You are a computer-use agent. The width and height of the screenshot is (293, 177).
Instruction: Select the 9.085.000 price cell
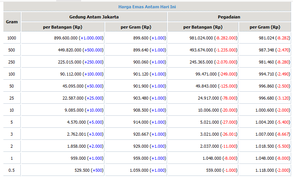63,110
